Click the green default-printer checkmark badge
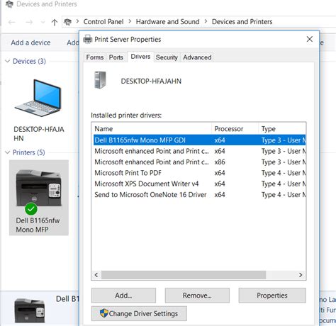 (x=31, y=209)
